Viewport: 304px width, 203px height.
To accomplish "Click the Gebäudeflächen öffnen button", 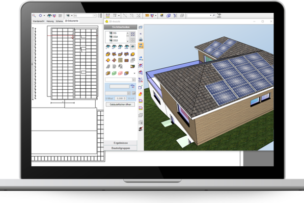I will tap(120, 105).
